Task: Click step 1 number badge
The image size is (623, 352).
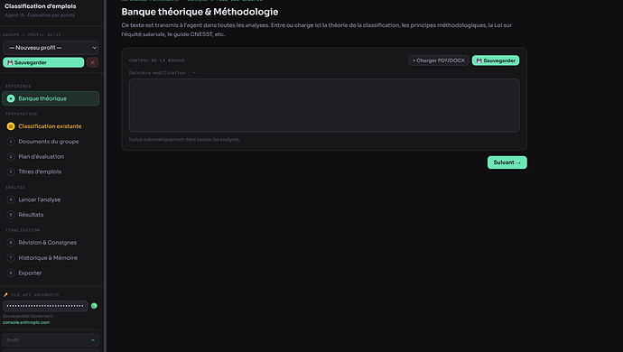Action: pyautogui.click(x=11, y=142)
